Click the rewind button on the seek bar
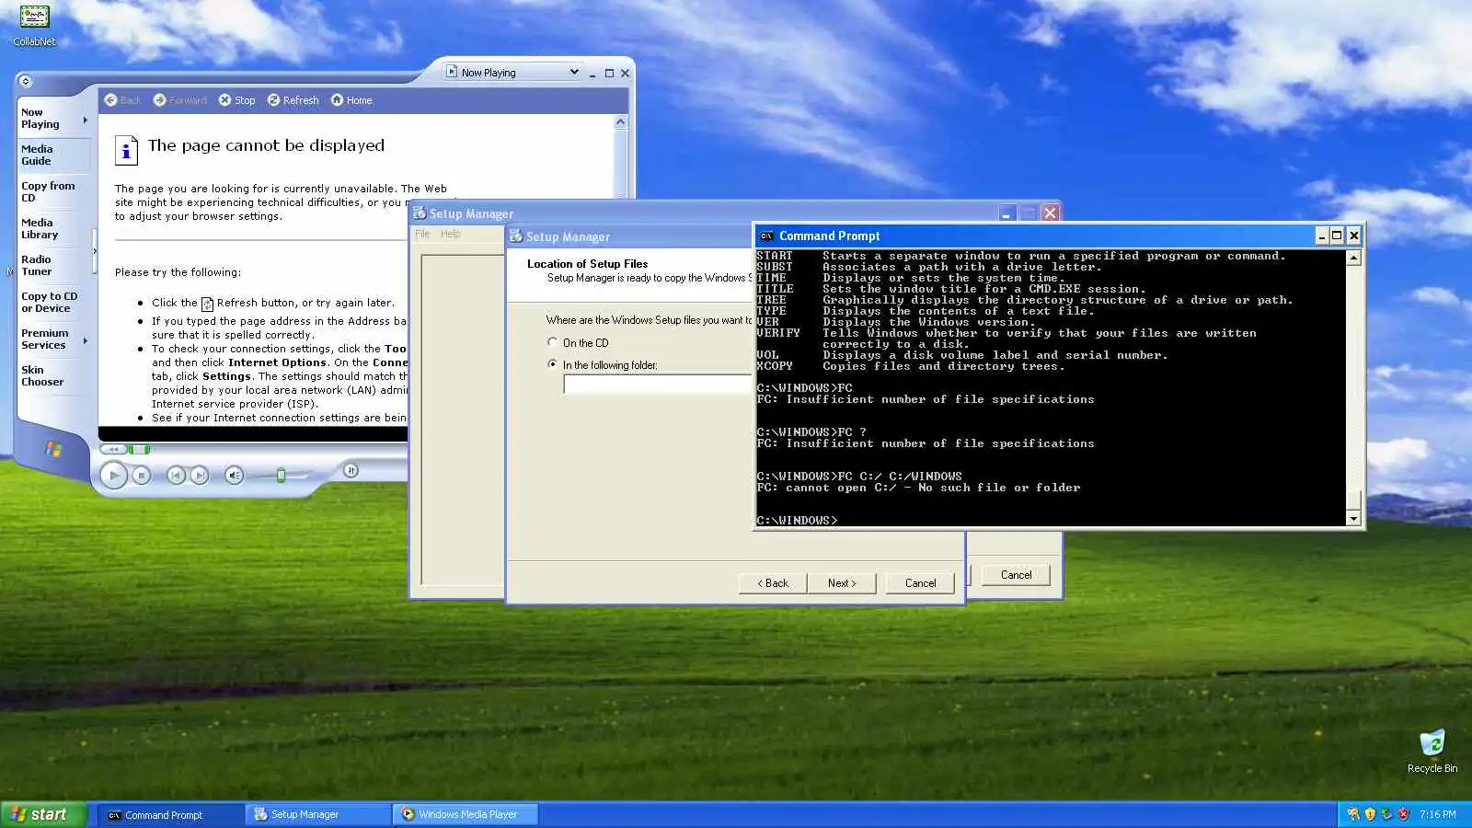1472x828 pixels. [112, 449]
